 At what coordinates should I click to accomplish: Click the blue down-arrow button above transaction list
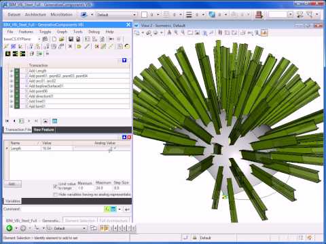click(x=124, y=60)
